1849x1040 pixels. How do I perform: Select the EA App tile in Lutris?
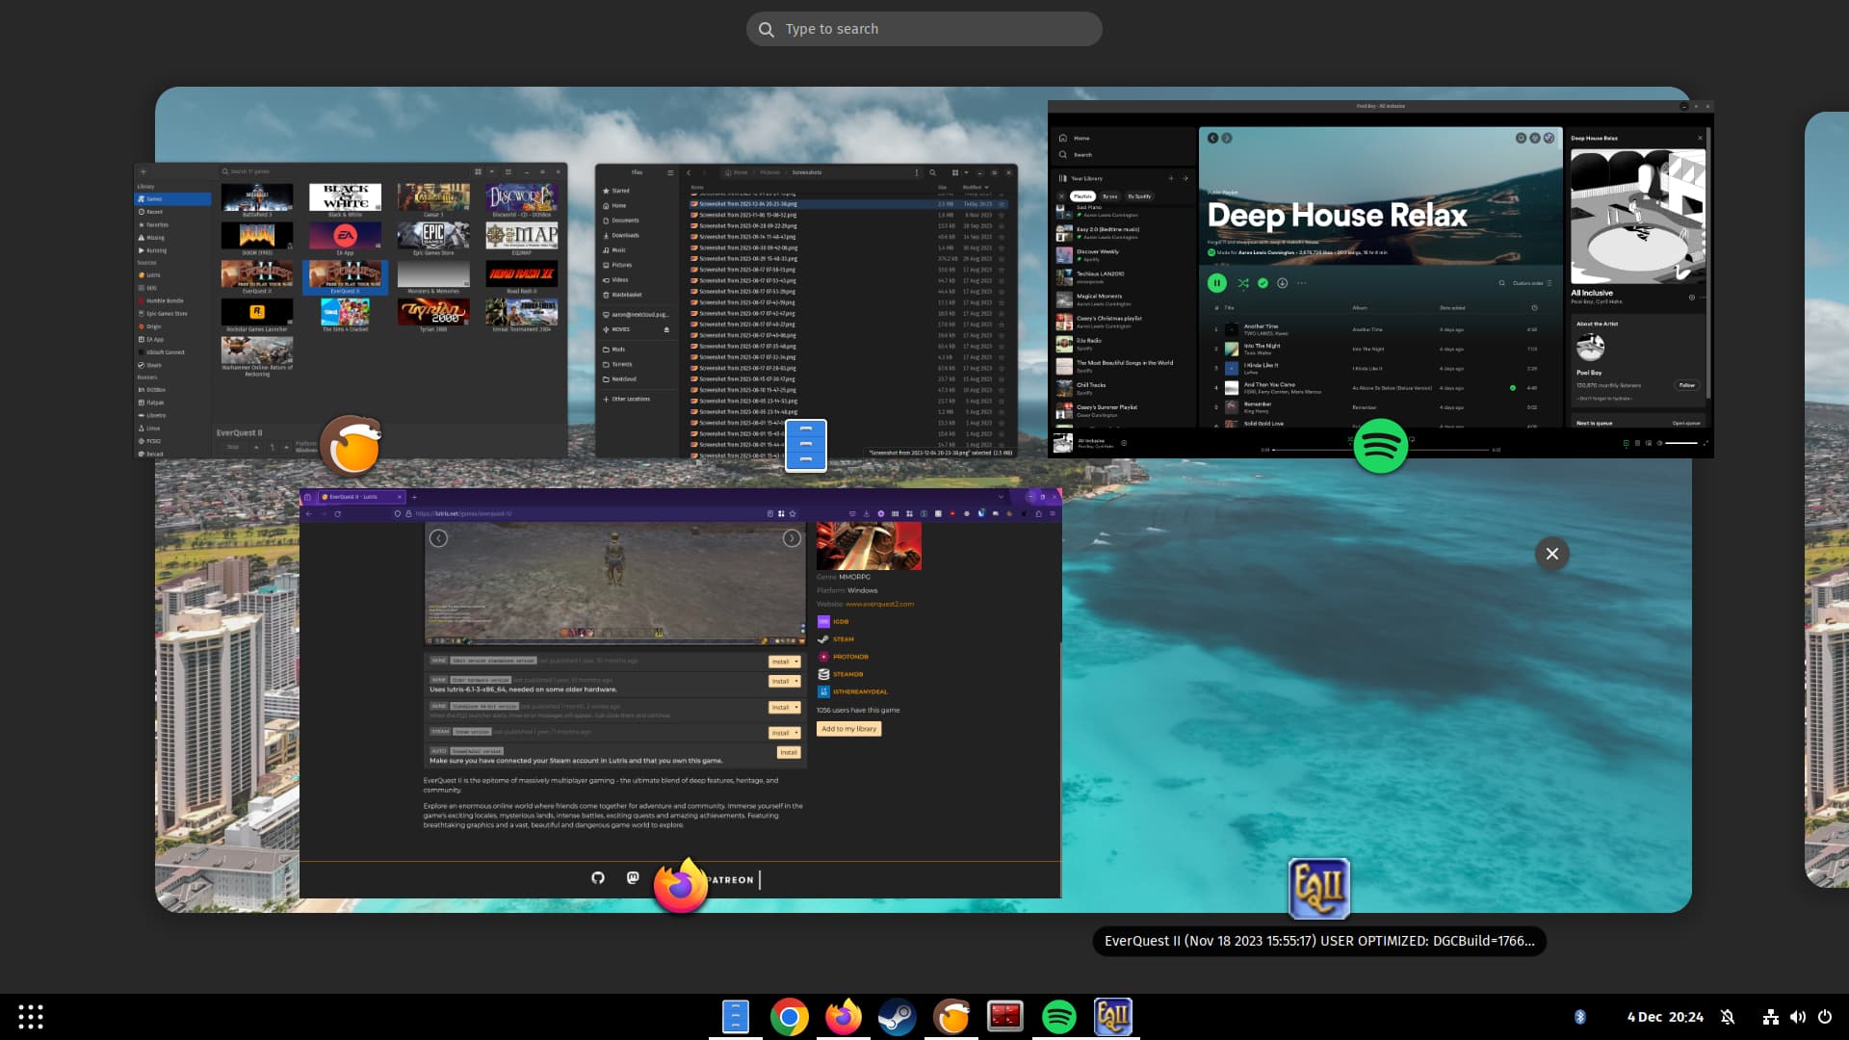coord(345,238)
